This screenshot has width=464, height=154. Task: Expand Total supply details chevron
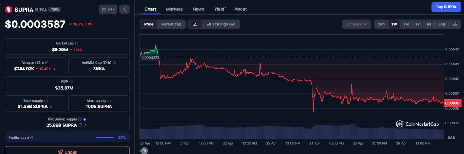[x=51, y=106]
